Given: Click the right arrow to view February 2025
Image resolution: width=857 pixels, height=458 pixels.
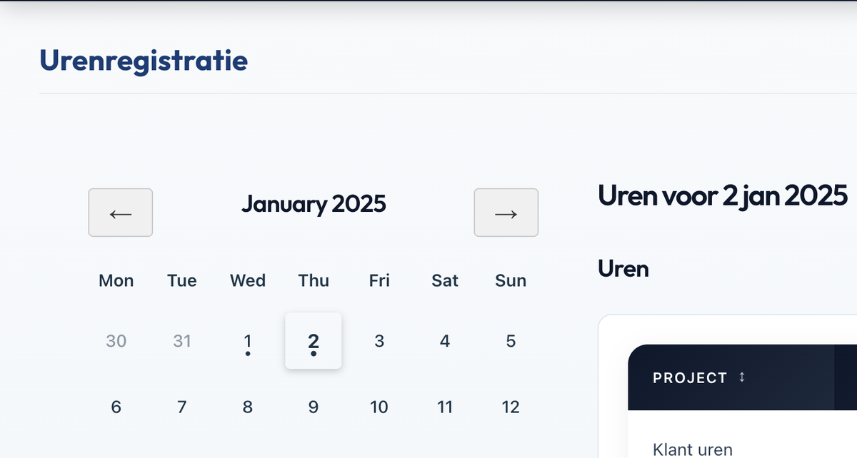Looking at the screenshot, I should click(506, 213).
